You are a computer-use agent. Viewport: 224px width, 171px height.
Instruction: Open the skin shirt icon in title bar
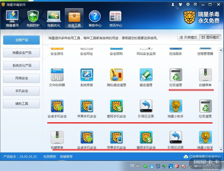click(180, 5)
